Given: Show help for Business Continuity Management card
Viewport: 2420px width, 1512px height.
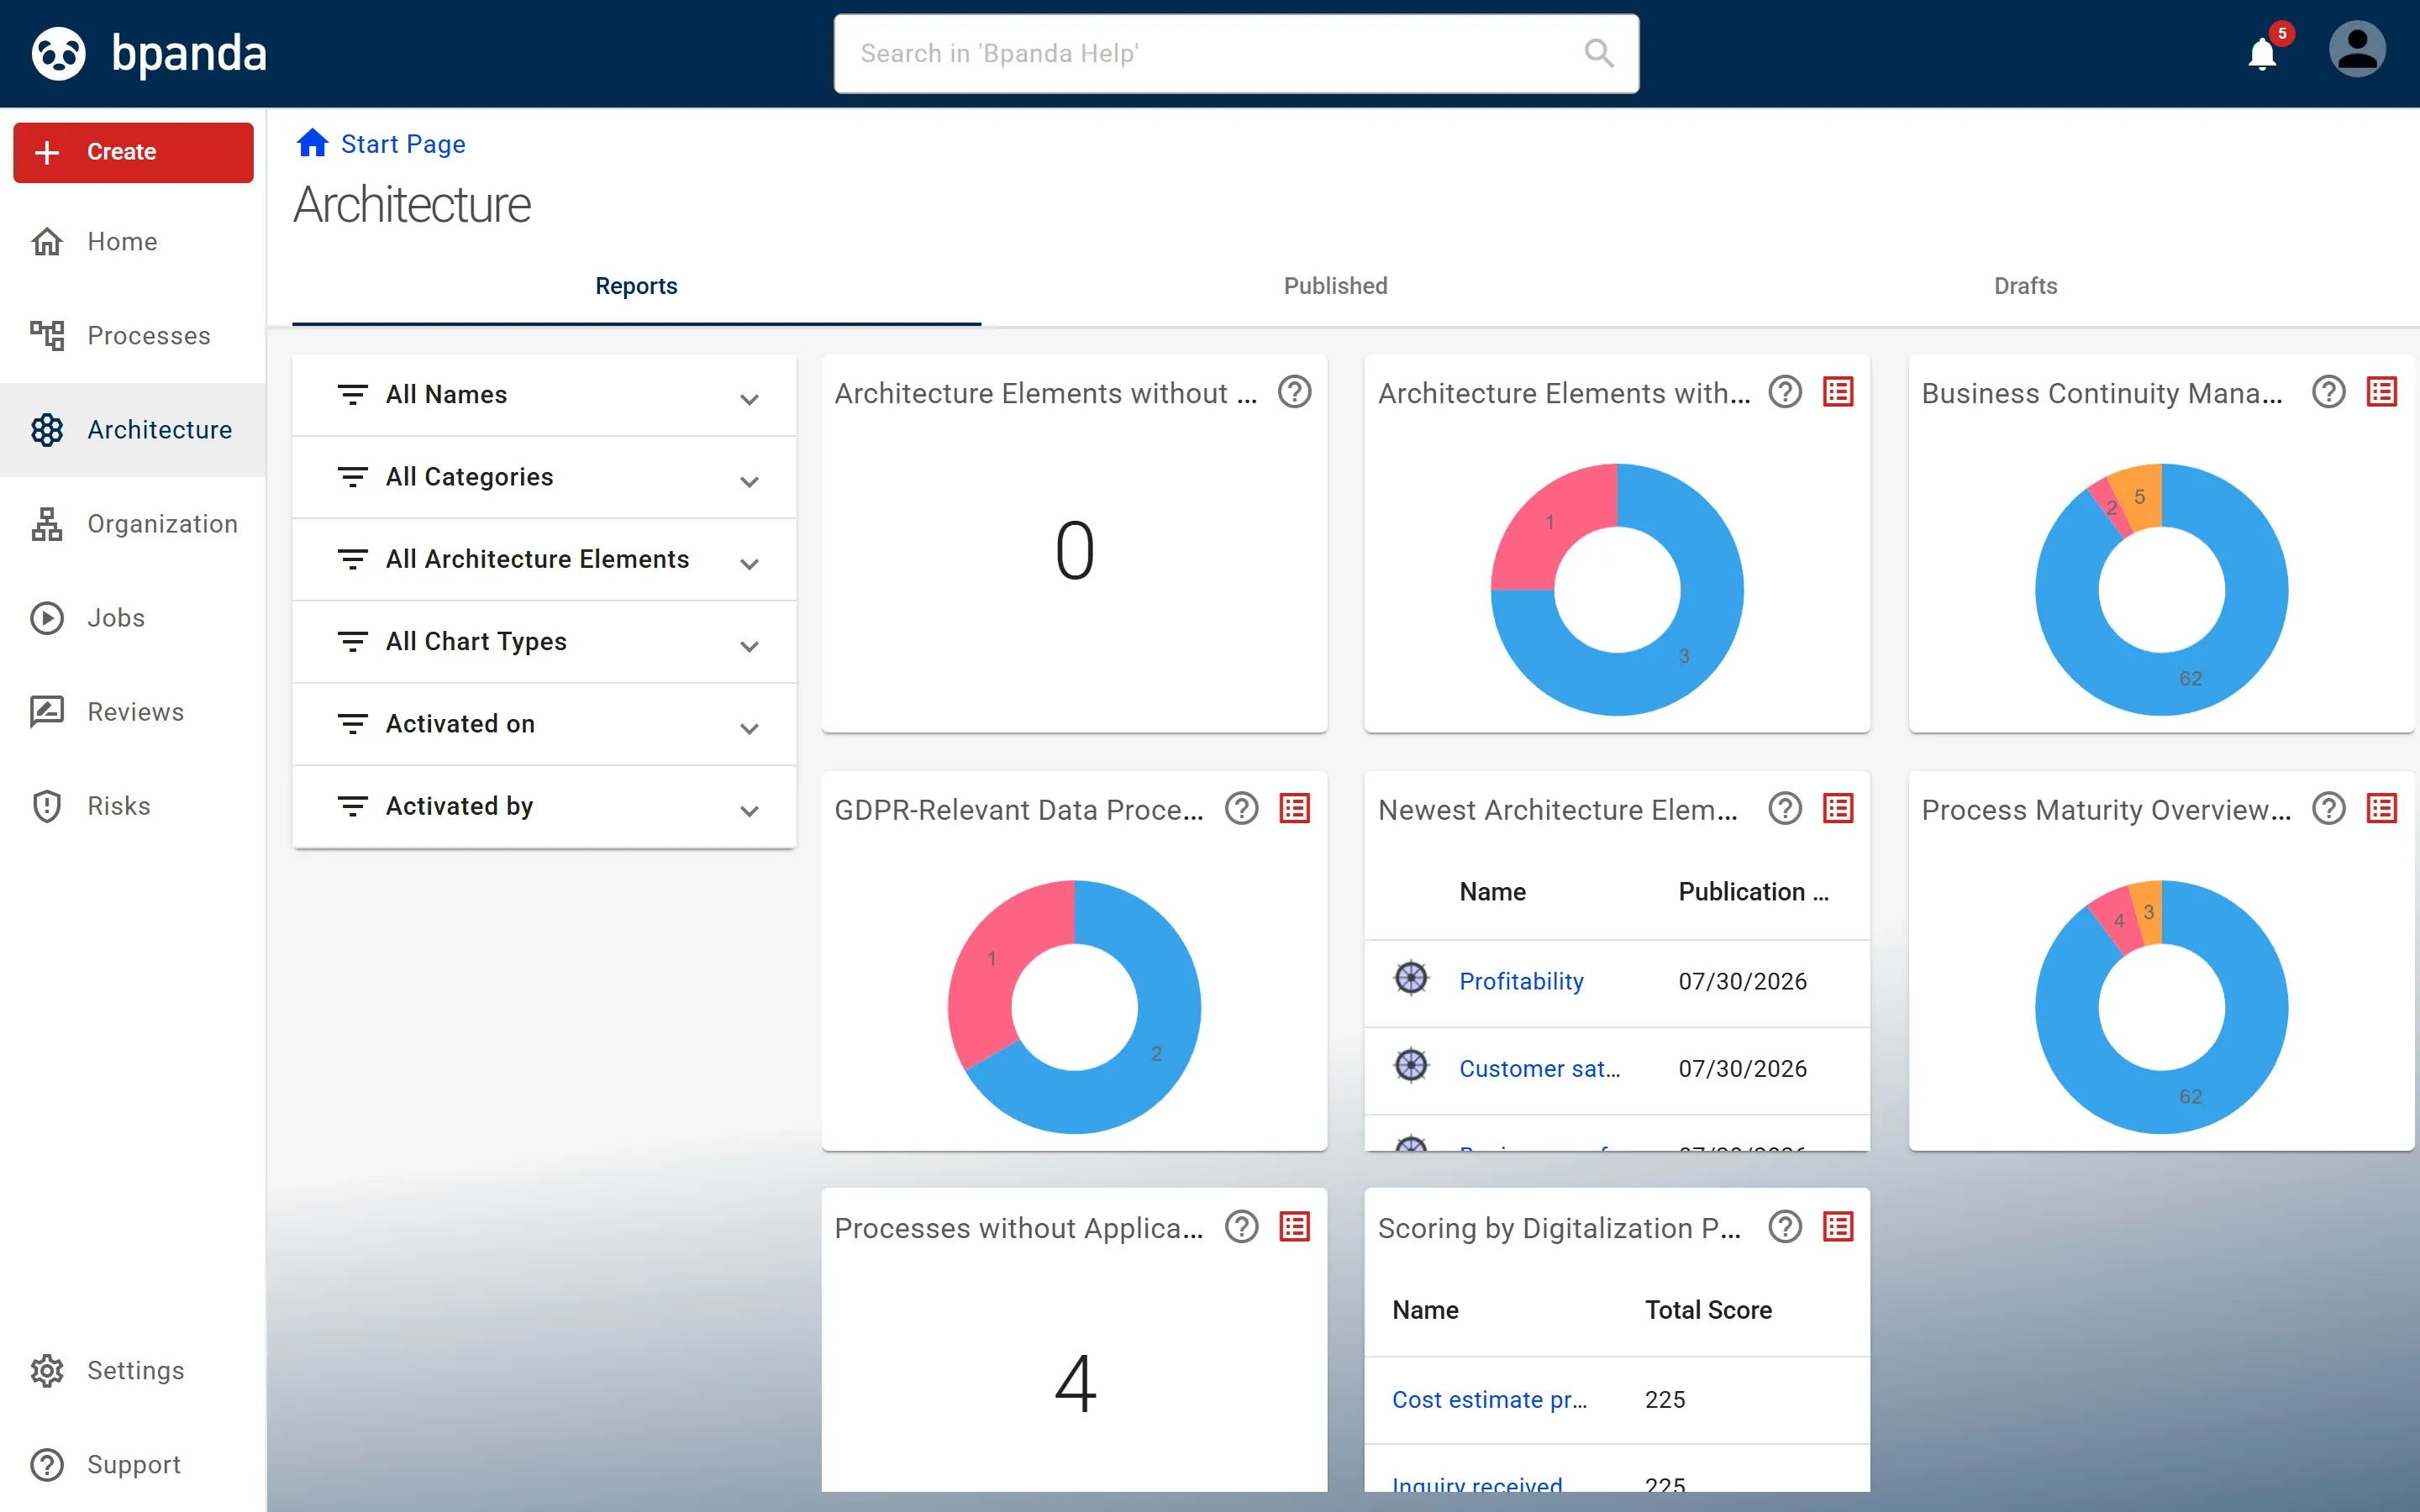Looking at the screenshot, I should [x=2328, y=392].
